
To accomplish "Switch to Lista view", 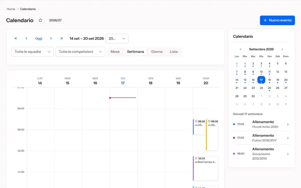I will pos(174,52).
